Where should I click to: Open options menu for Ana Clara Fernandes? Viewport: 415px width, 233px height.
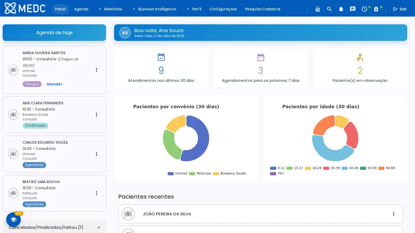click(96, 115)
